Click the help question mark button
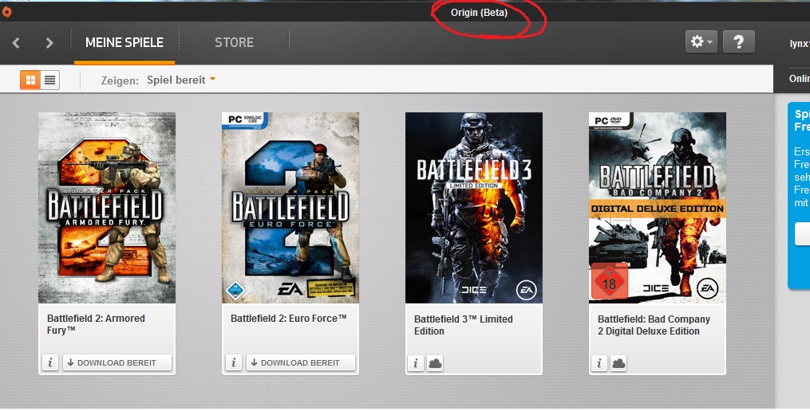This screenshot has height=411, width=810. tap(739, 41)
